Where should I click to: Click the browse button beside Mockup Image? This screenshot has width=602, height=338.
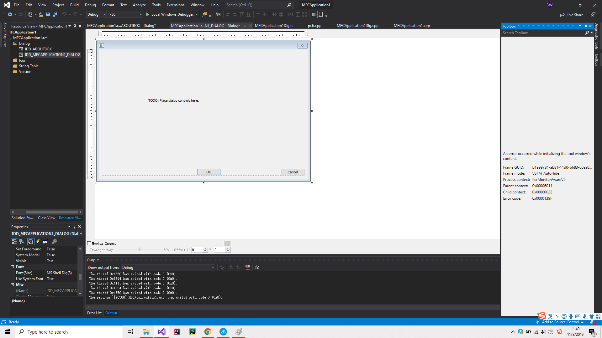pyautogui.click(x=228, y=243)
